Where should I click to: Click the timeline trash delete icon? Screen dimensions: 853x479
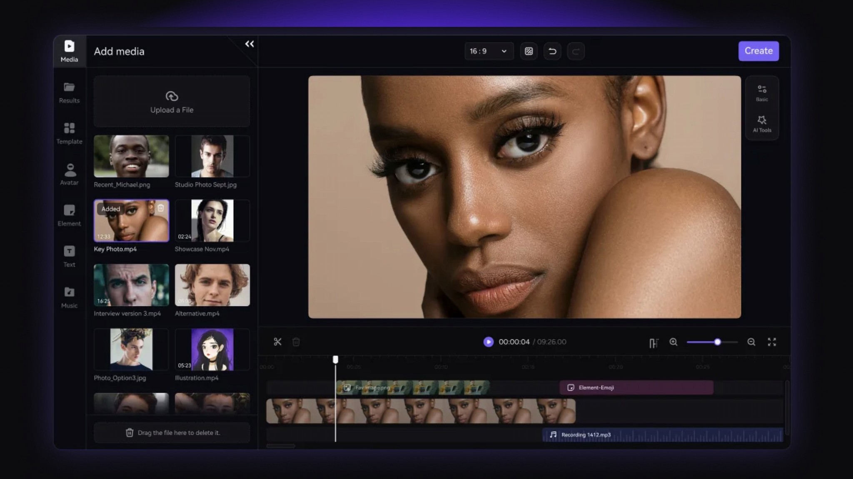(x=296, y=342)
